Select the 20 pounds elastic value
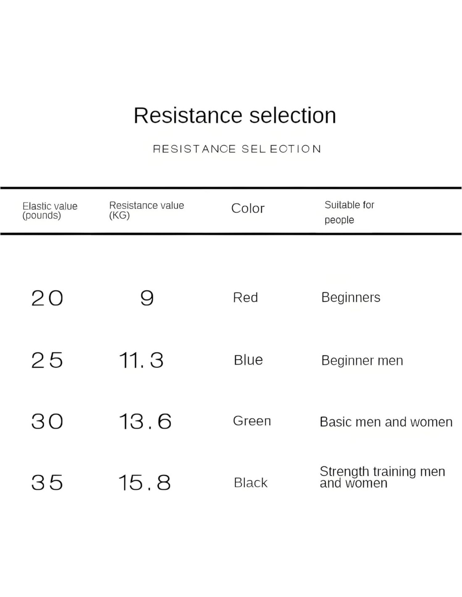This screenshot has height=597, width=462. click(47, 298)
